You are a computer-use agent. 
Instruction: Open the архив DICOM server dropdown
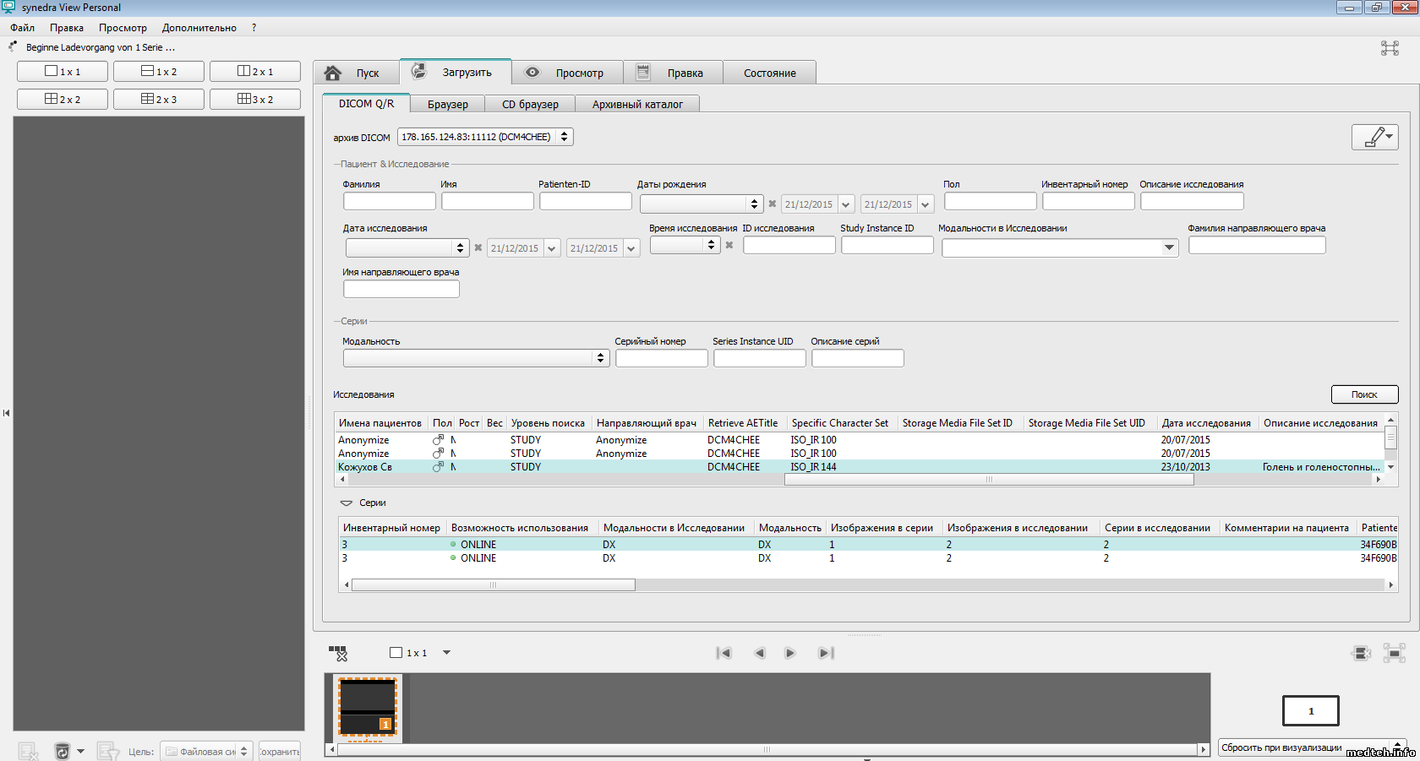click(x=485, y=137)
